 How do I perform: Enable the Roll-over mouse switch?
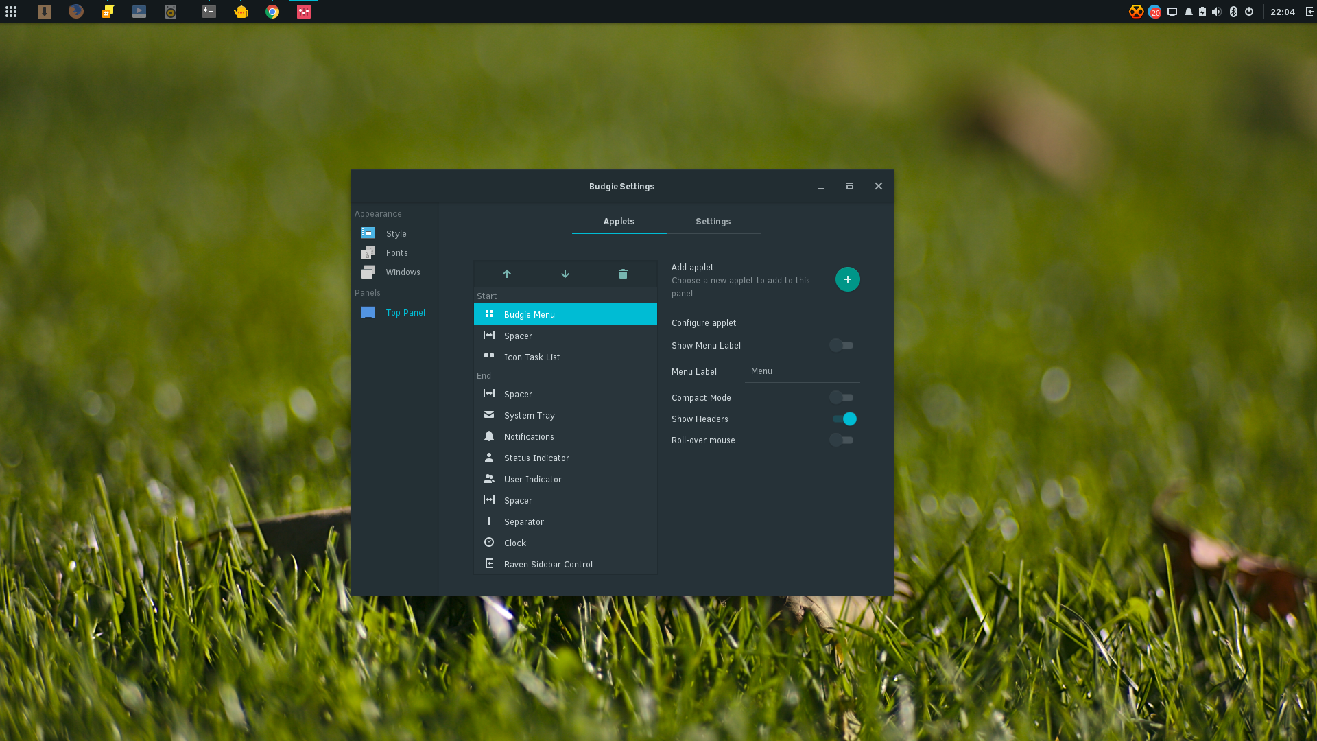[842, 440]
